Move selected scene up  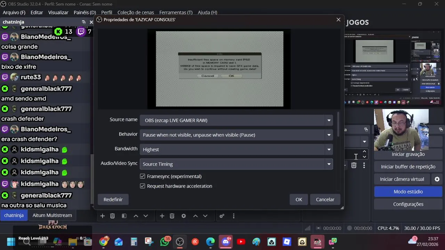click(x=136, y=216)
